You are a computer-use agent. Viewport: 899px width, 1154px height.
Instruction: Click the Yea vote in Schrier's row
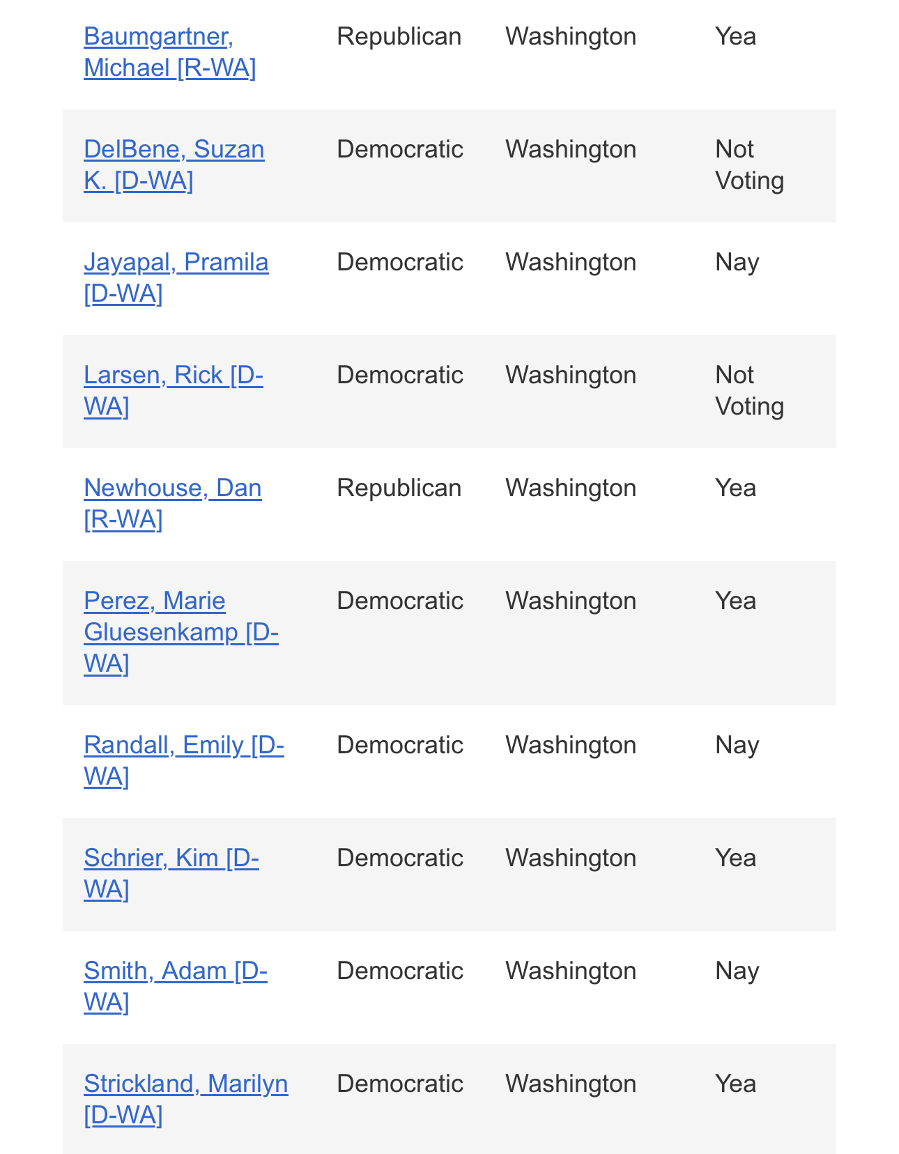[x=735, y=859]
